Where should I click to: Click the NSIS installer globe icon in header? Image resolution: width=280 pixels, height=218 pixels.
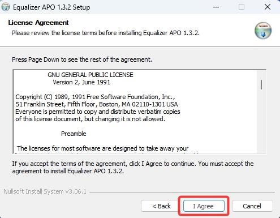click(263, 31)
